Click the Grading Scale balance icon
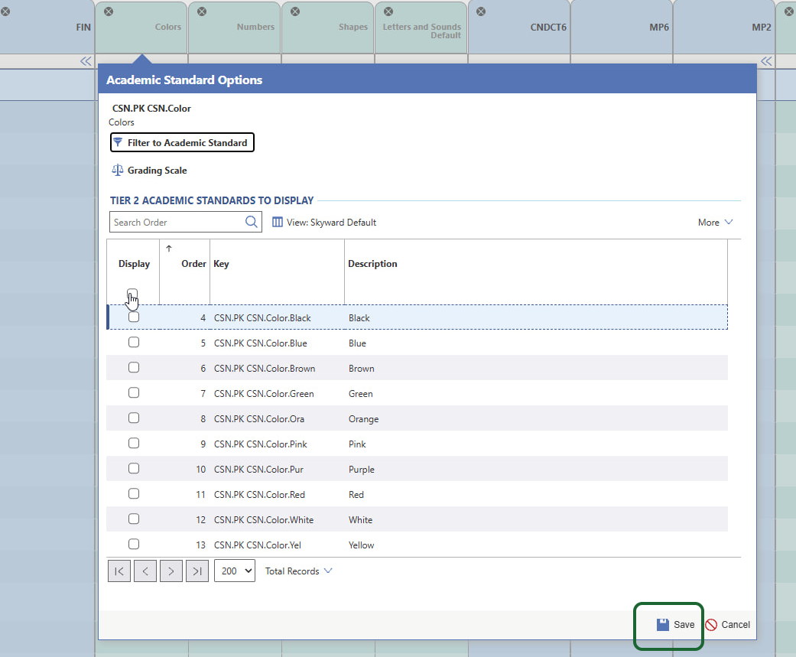Image resolution: width=796 pixels, height=657 pixels. [117, 170]
